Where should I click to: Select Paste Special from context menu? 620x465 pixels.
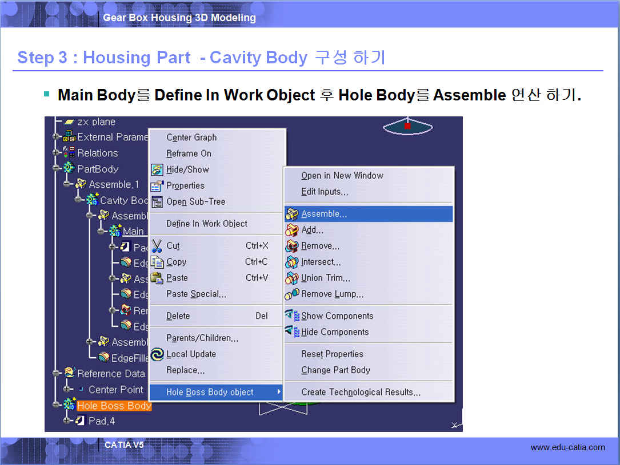click(x=196, y=294)
